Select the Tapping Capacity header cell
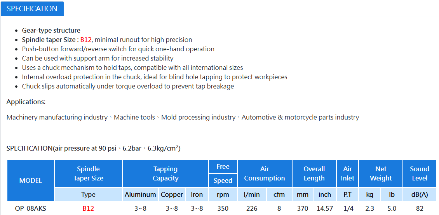 [x=165, y=173]
